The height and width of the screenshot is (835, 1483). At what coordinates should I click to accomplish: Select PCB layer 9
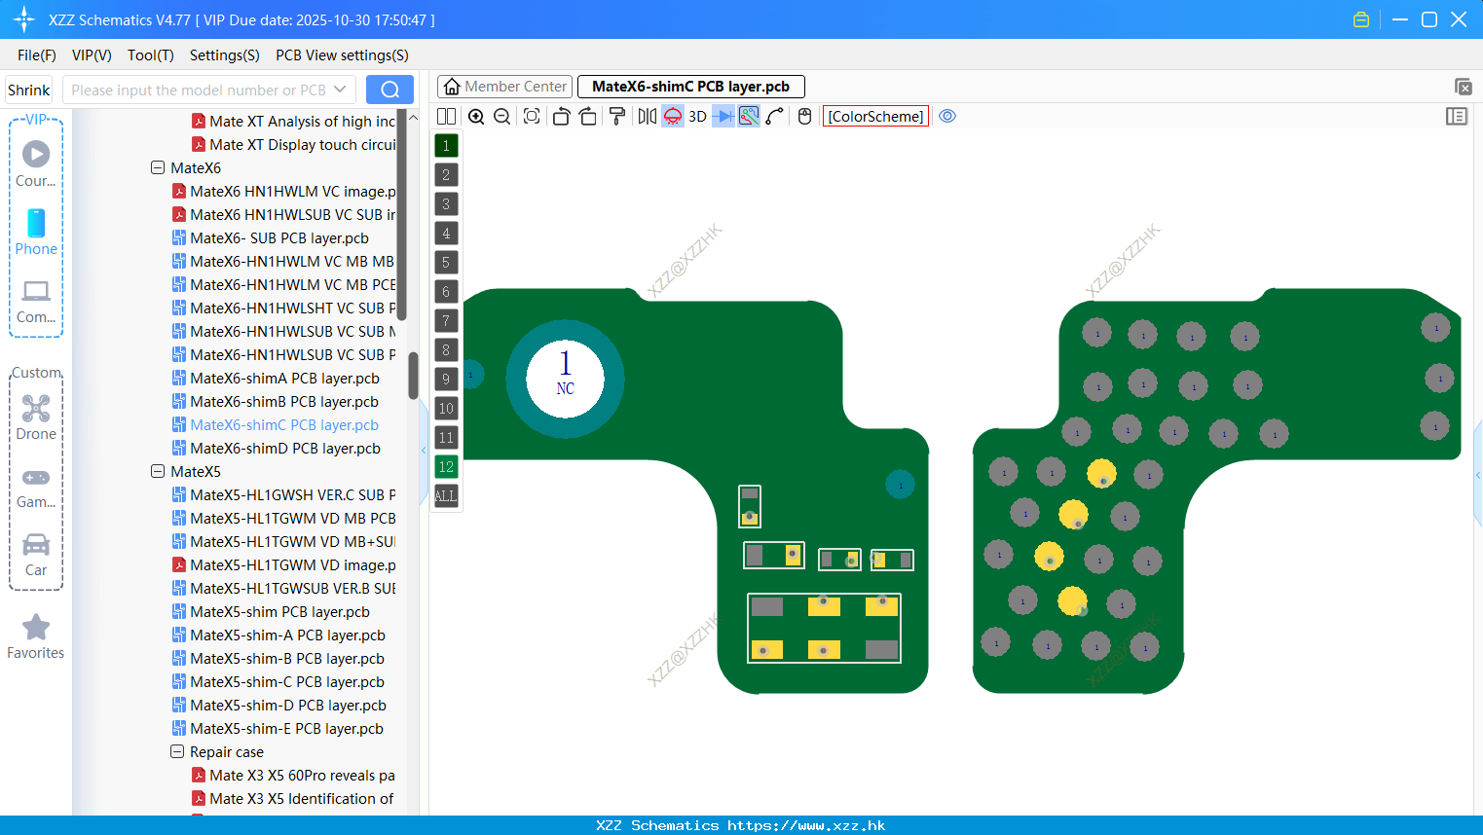tap(446, 380)
